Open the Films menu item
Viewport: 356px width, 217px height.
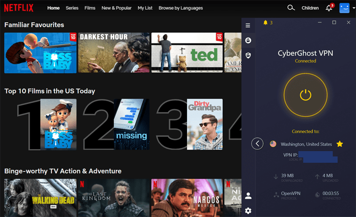point(90,8)
